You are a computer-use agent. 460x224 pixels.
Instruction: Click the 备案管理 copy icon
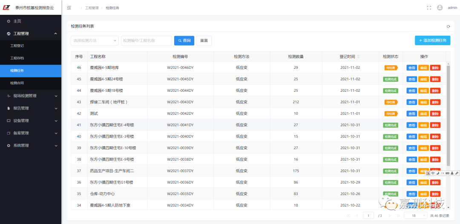[x=9, y=133]
